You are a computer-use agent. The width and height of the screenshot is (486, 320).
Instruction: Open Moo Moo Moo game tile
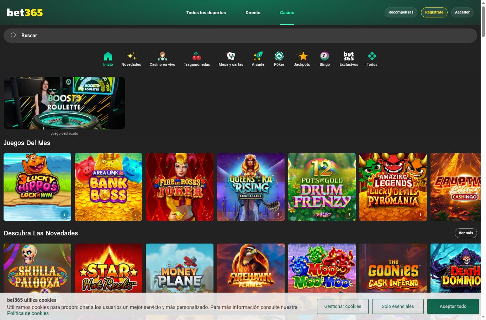[x=322, y=268]
